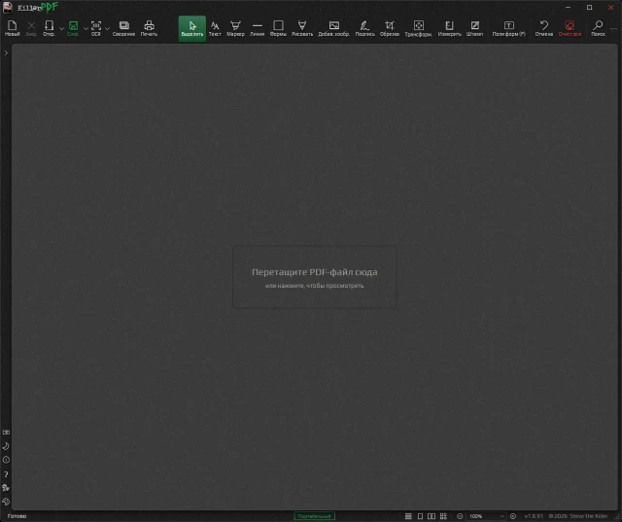Click the info circle icon in sidebar
Screen dimensions: 622x522
click(6, 460)
